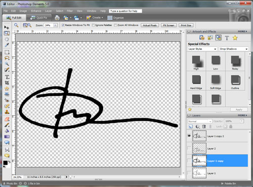The width and height of the screenshot is (253, 187).
Task: Click the Zoom In magnifier in options bar
Action: [25, 25]
